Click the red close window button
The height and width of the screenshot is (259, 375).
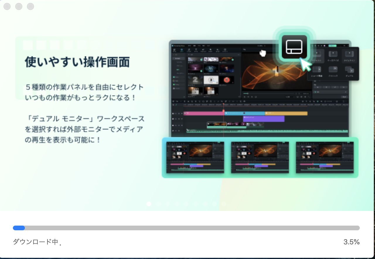tap(7, 6)
